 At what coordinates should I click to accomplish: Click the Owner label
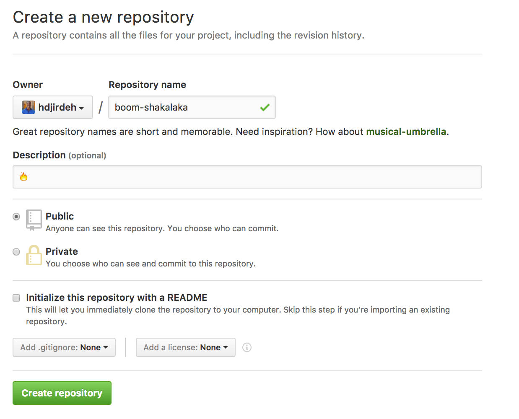(x=28, y=85)
